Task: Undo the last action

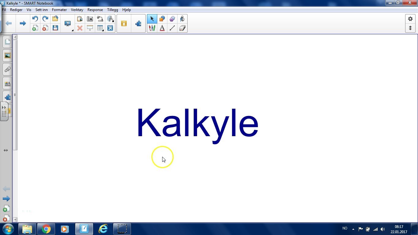Action: point(35,19)
